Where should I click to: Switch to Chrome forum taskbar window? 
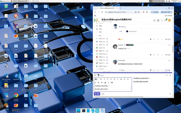19,1
